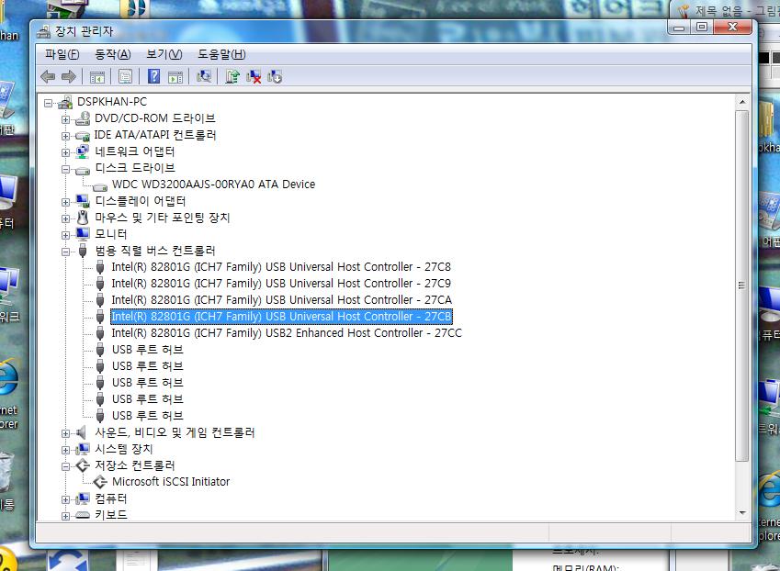Screen dimensions: 780x571
Task: Select the 디스플레이 어댑터 category icon
Action: click(83, 201)
